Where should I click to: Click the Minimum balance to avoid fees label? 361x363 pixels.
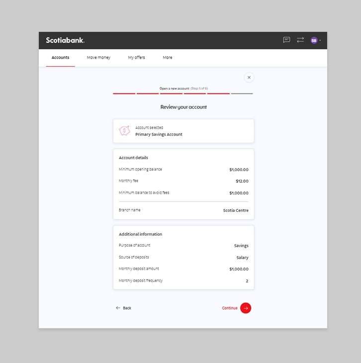point(144,192)
